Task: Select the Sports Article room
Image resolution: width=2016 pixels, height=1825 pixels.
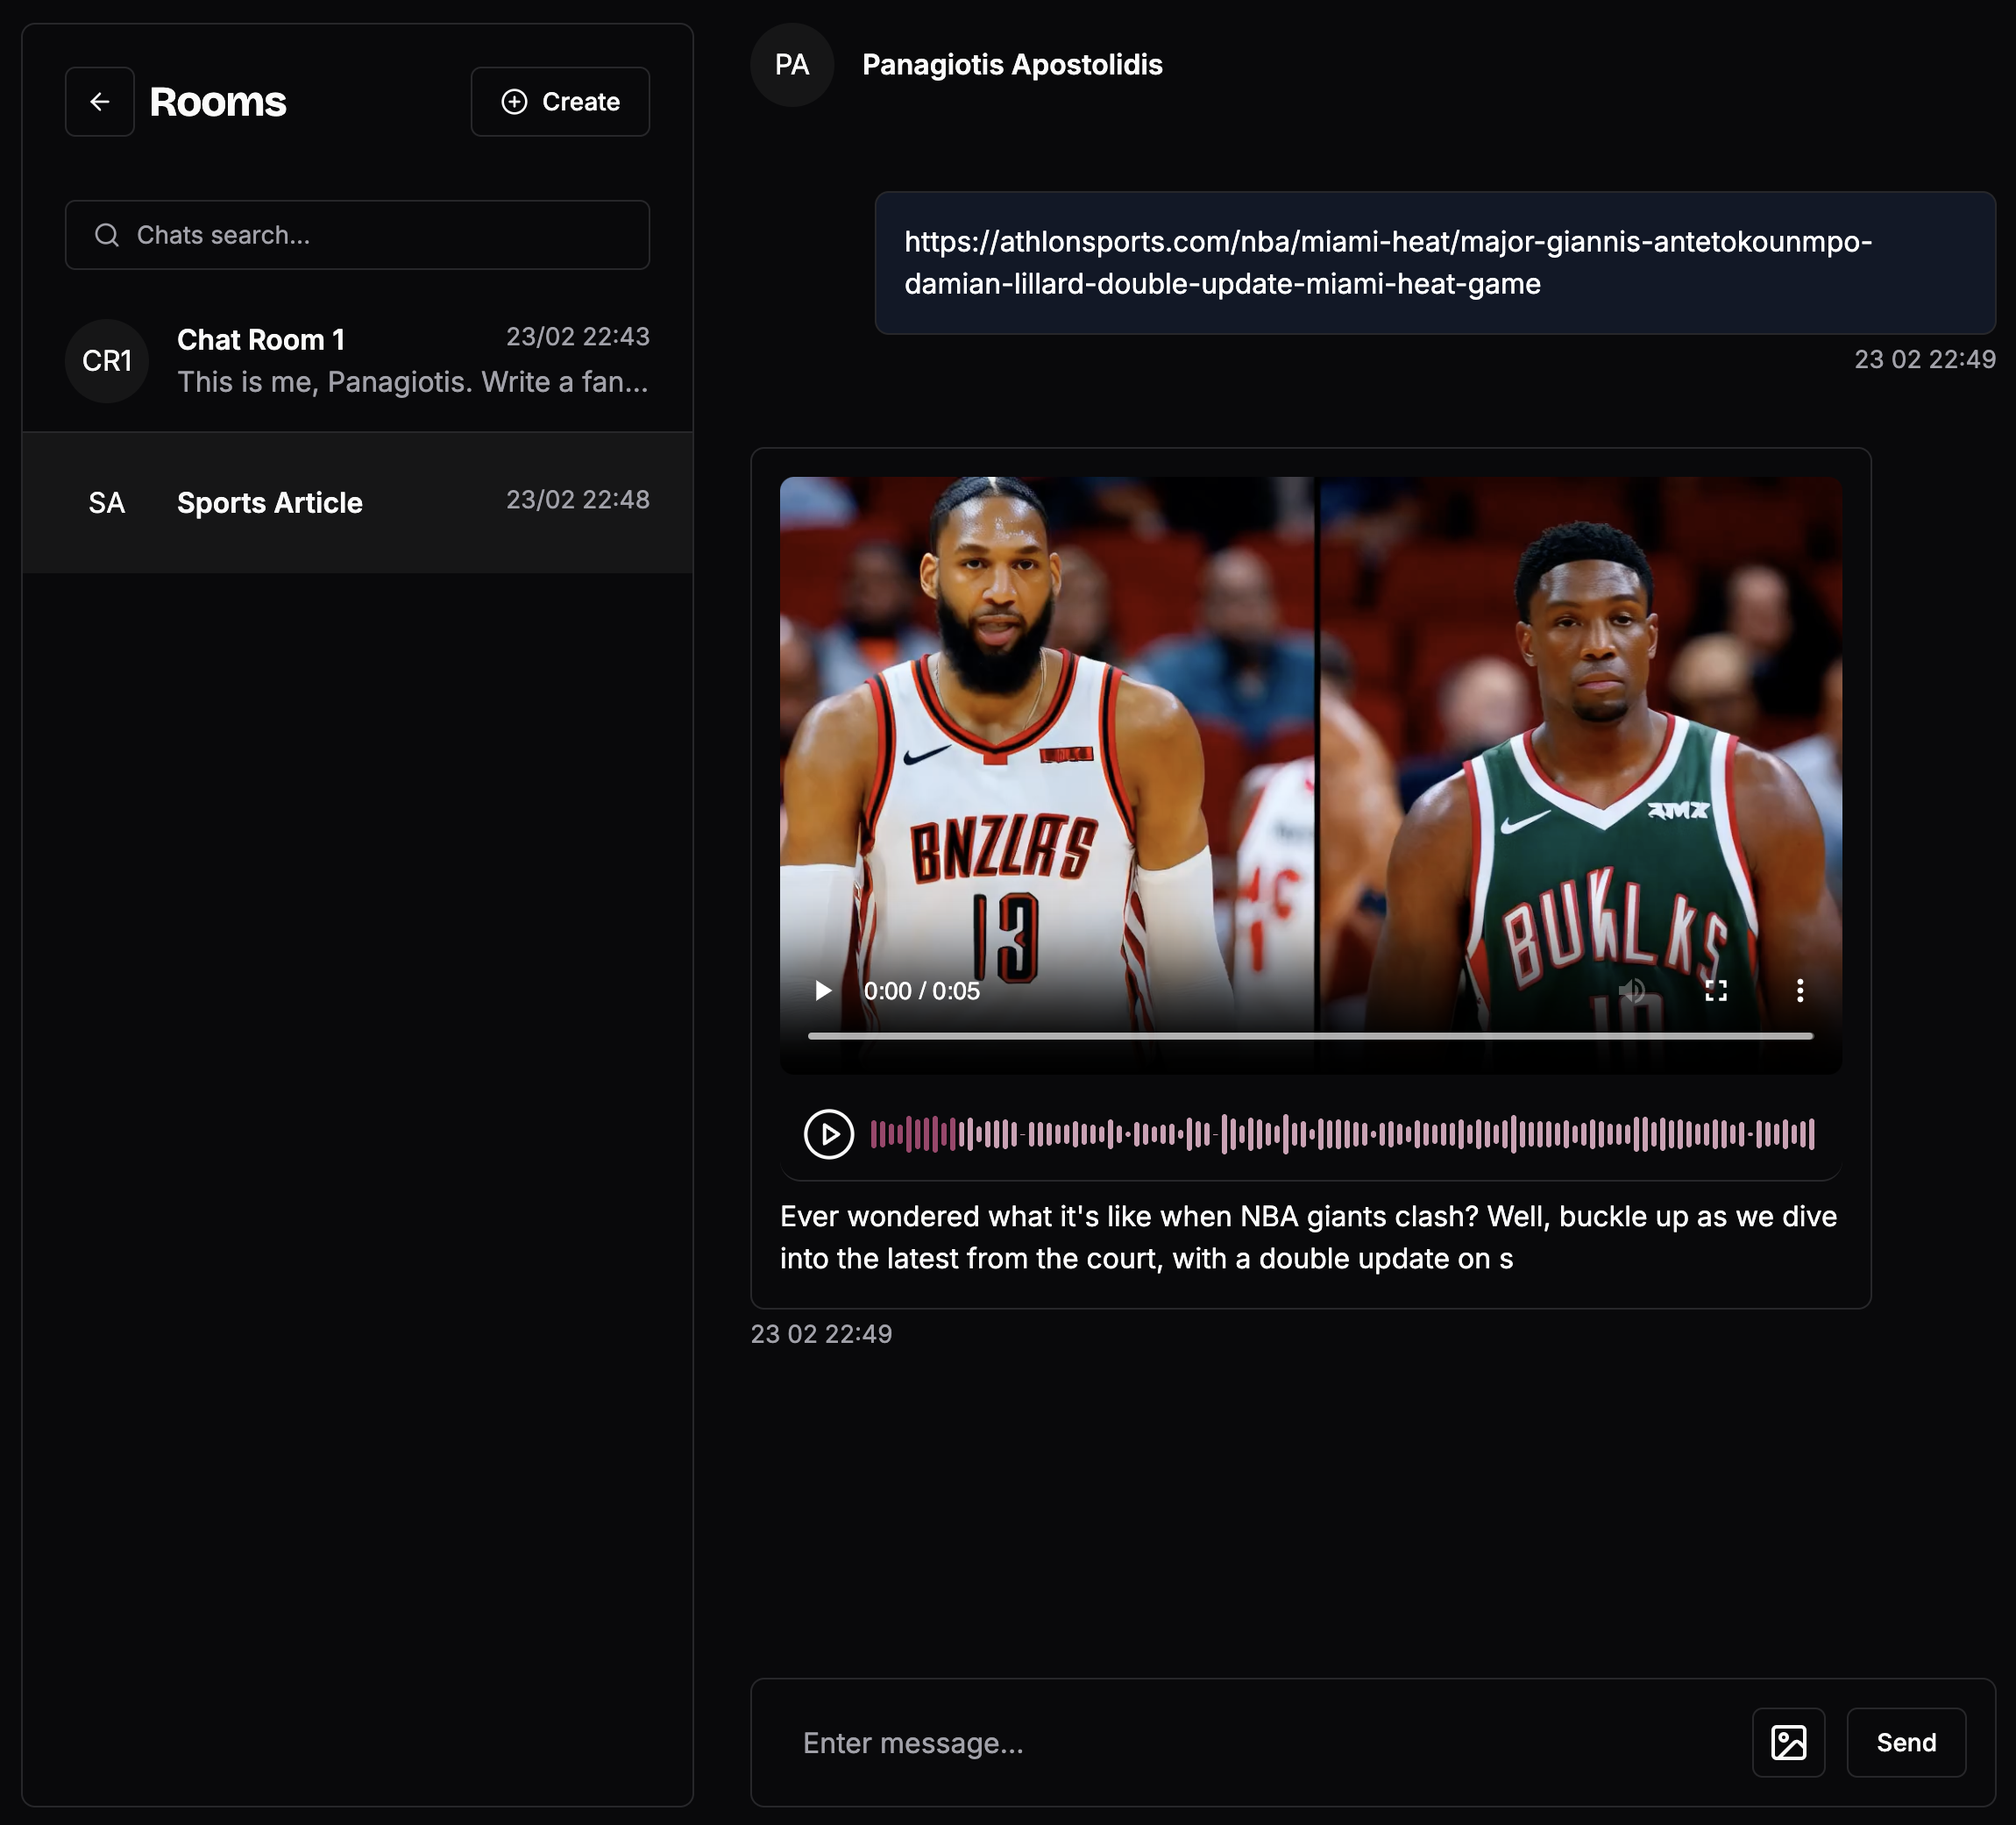Action: coord(357,503)
